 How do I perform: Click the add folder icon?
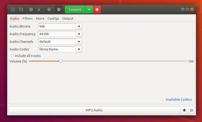(x=21, y=9)
